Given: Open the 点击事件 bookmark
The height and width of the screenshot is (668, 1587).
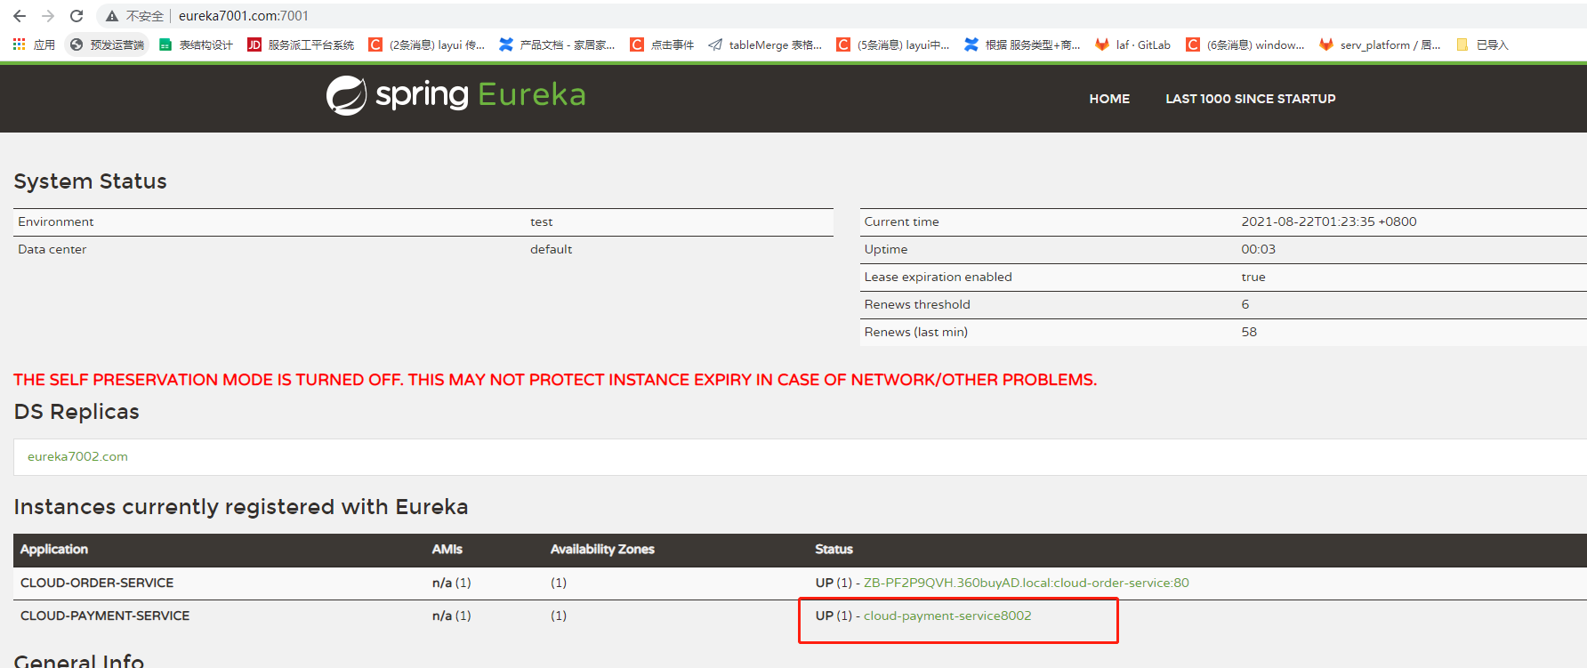Looking at the screenshot, I should pyautogui.click(x=662, y=44).
